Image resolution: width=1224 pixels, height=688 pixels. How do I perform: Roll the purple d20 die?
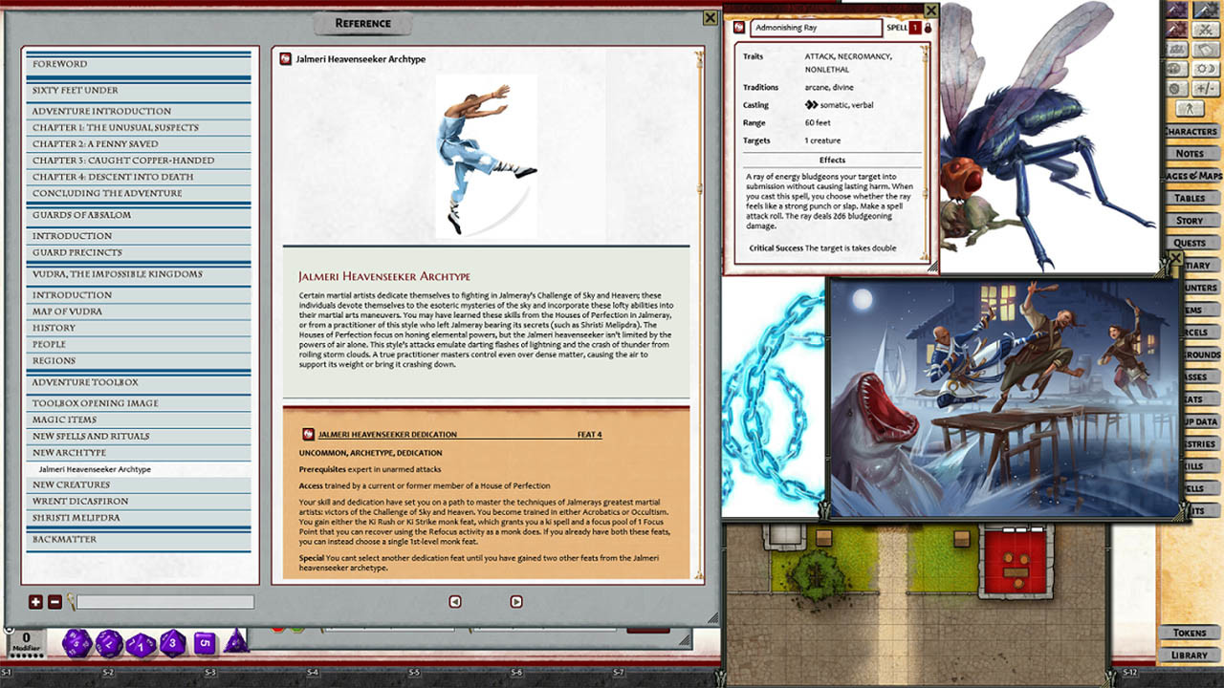pos(76,642)
